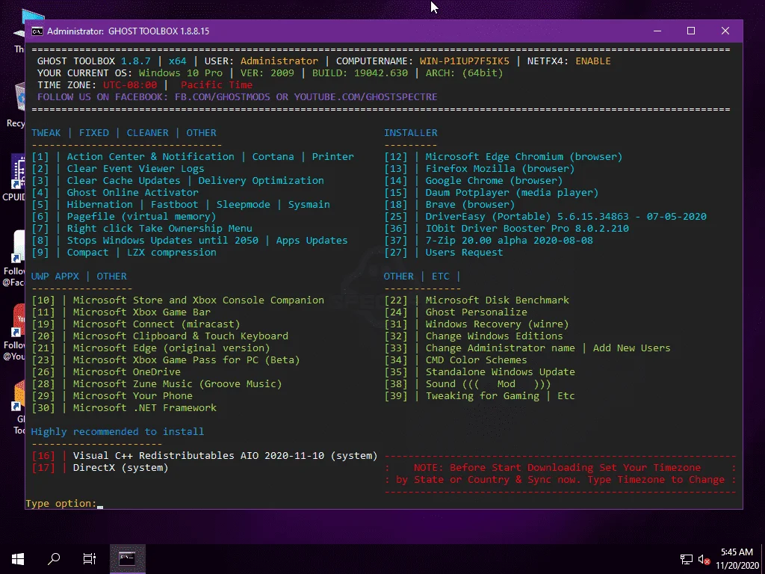Screen dimensions: 765x574
Task: Select the Follow @Facebook desktop shortcut
Action: point(15,259)
